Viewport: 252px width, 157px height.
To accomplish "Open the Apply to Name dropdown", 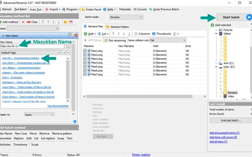I will pyautogui.click(x=39, y=115).
